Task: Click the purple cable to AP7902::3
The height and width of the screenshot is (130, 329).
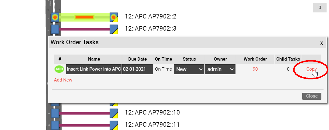Action: (x=84, y=29)
